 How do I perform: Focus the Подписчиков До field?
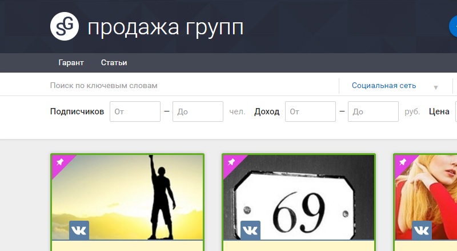click(198, 111)
